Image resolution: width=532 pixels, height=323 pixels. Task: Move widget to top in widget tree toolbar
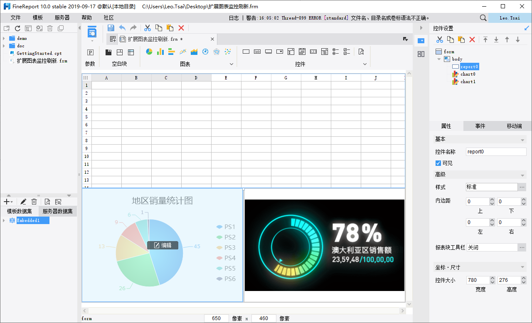(x=485, y=39)
